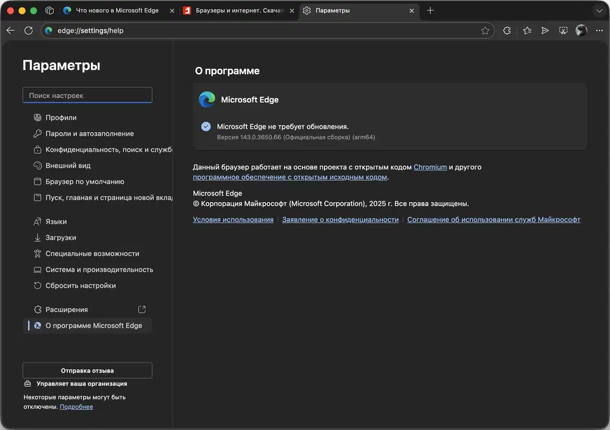Open 'Внешний вид' settings section
This screenshot has height=430, width=610.
[x=87, y=166]
